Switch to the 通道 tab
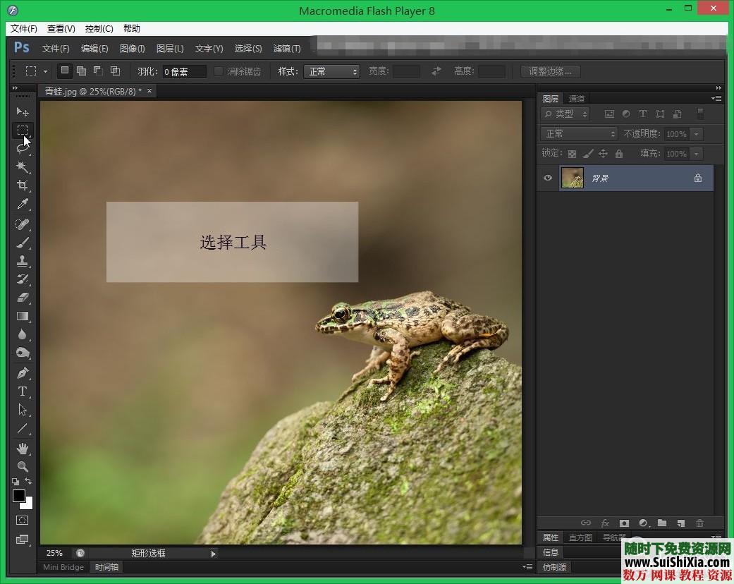Screen dimensions: 734x584 click(x=577, y=99)
